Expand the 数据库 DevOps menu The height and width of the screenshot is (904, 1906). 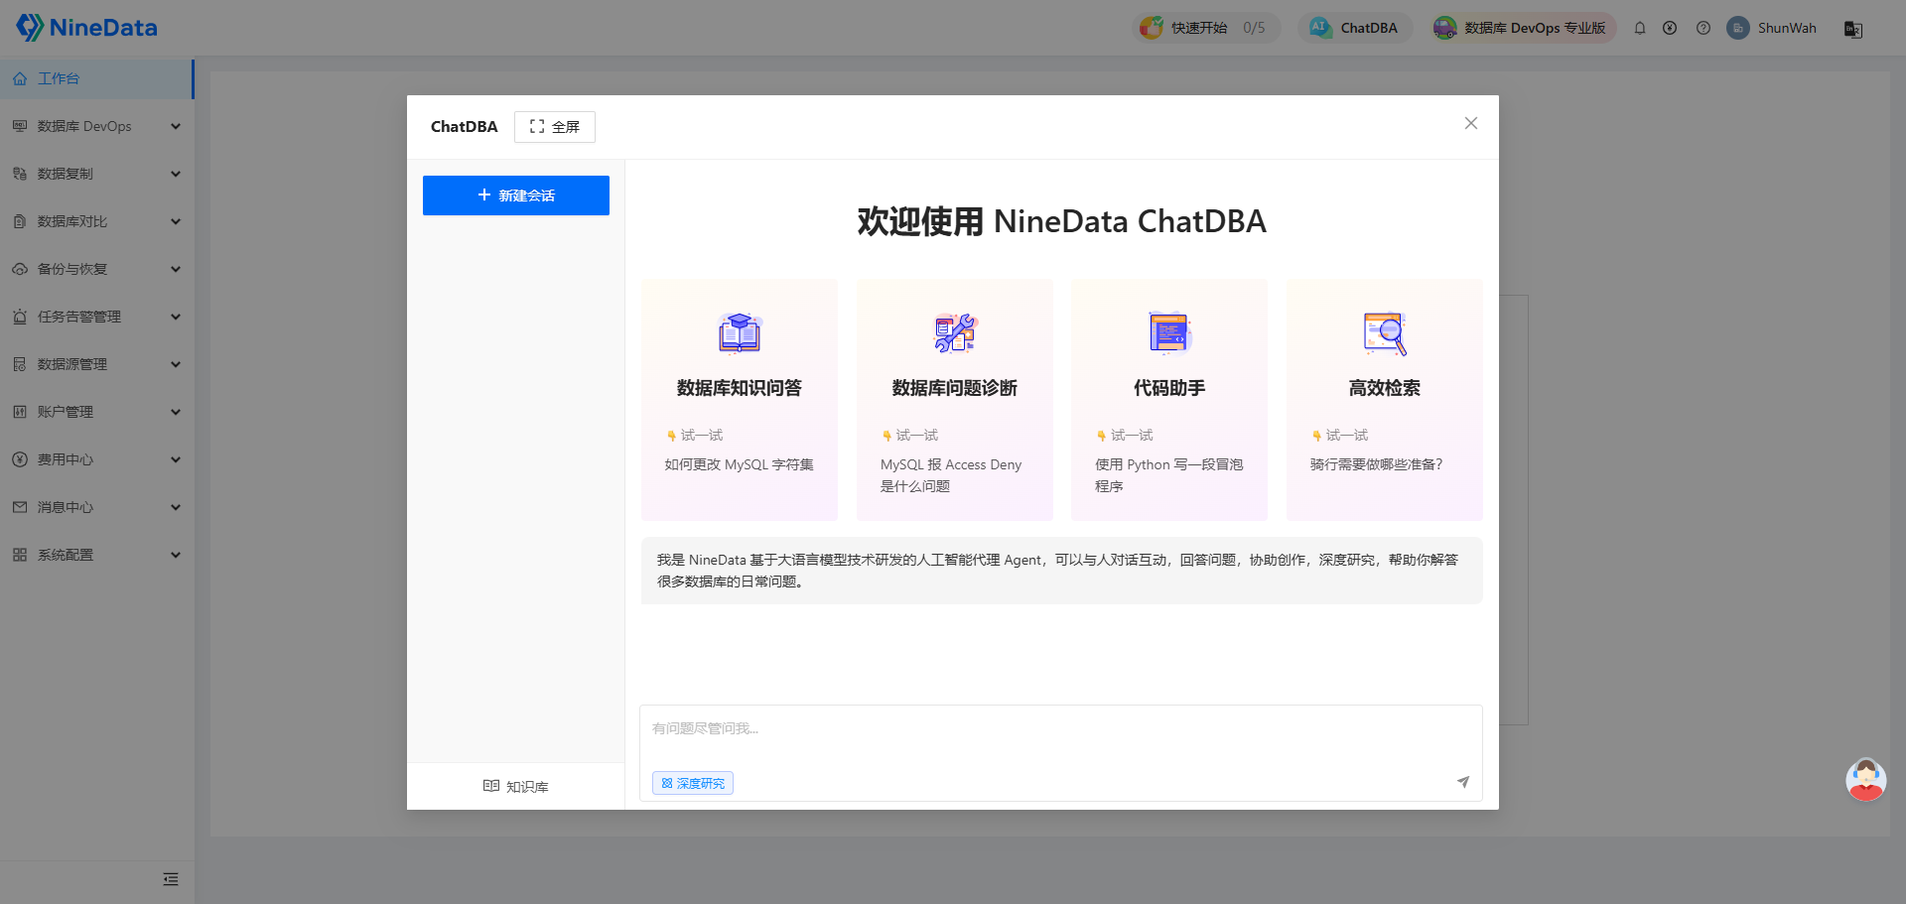[x=96, y=126]
